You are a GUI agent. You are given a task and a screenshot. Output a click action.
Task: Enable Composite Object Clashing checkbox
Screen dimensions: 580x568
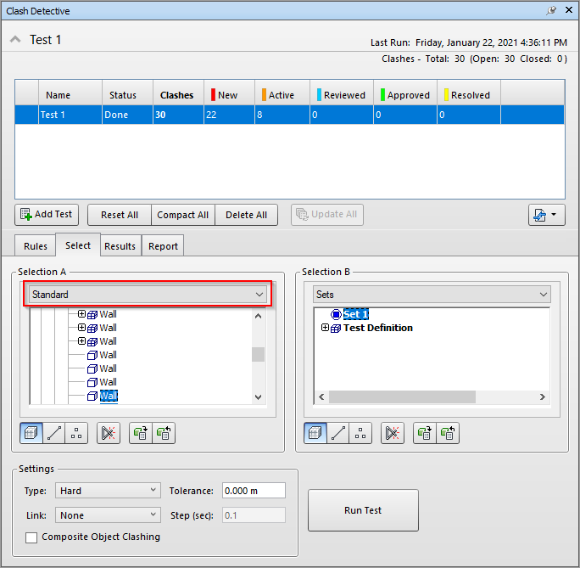coord(31,537)
